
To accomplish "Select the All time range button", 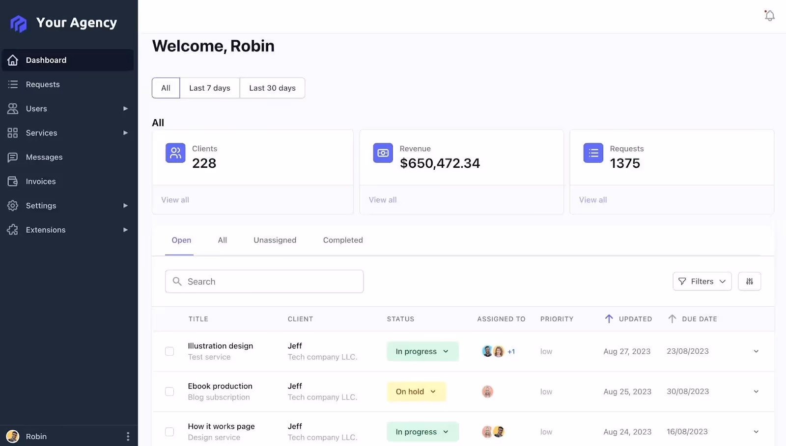I will point(166,88).
